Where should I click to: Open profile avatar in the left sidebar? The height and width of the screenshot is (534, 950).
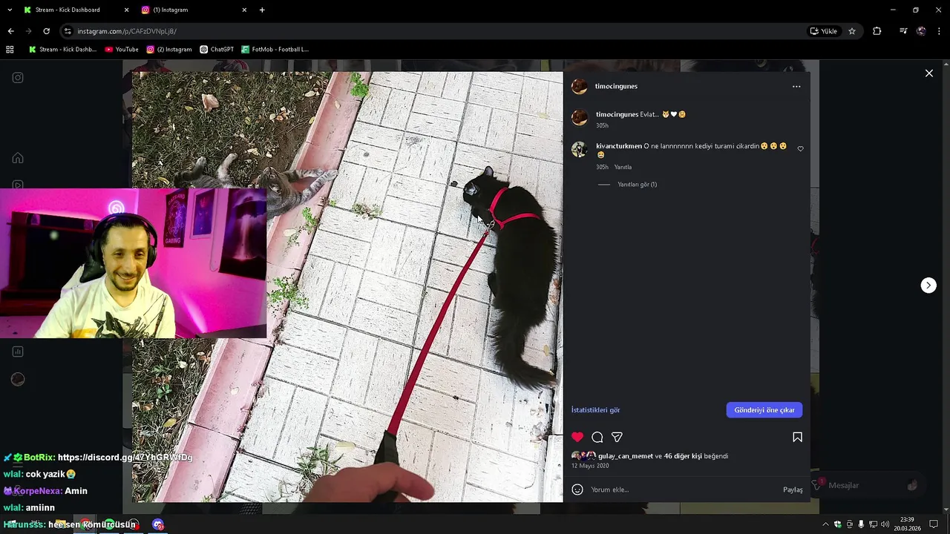(x=18, y=379)
